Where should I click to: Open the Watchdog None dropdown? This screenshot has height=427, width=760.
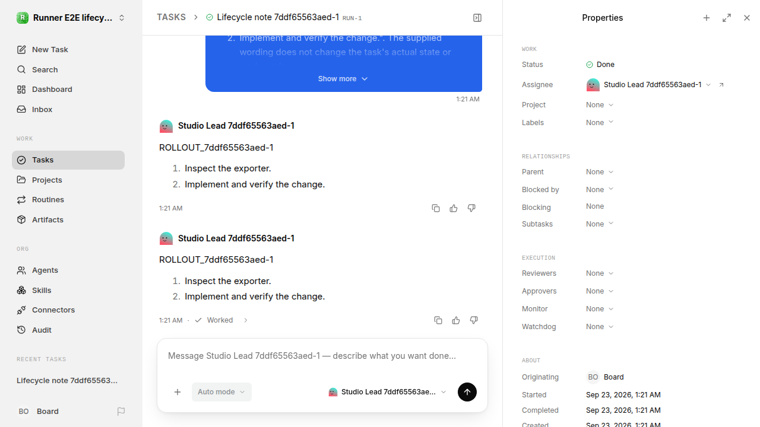tap(600, 327)
